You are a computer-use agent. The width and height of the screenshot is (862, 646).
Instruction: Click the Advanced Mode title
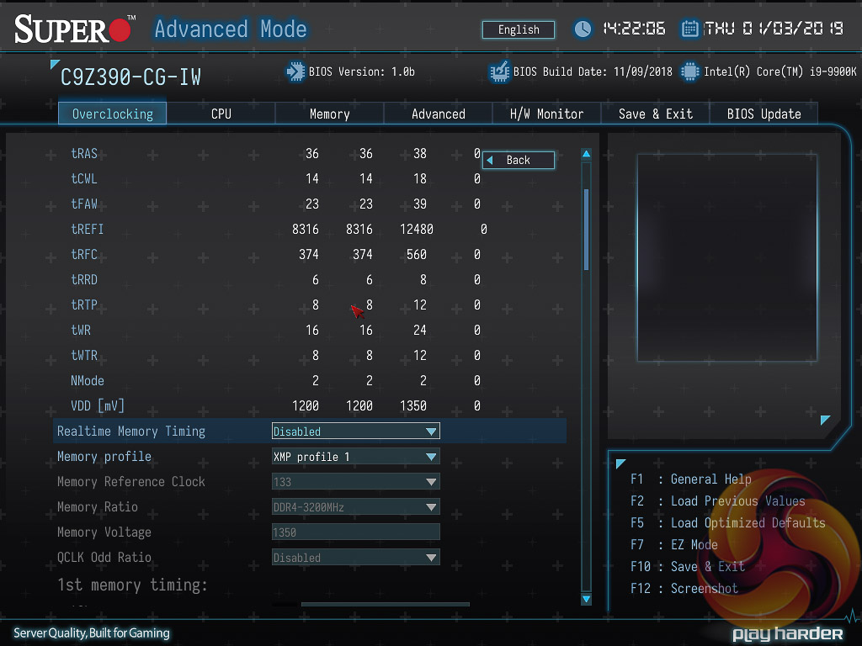pos(231,29)
